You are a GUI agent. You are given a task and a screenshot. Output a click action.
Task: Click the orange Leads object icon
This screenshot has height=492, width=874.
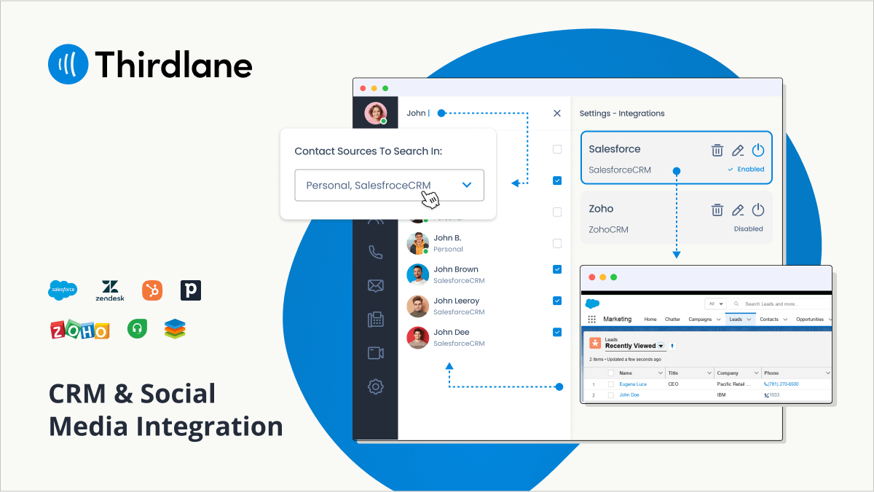click(595, 343)
